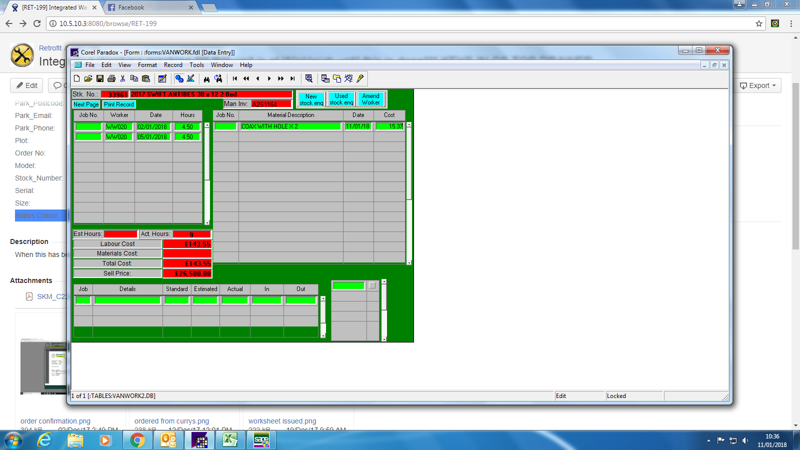Bookmark the page with the star icon
The image size is (800, 450).
click(759, 23)
